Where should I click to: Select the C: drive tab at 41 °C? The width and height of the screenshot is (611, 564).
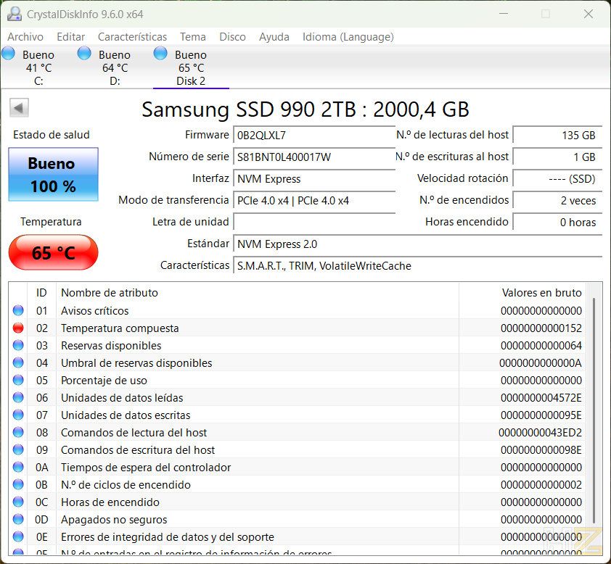pyautogui.click(x=38, y=67)
